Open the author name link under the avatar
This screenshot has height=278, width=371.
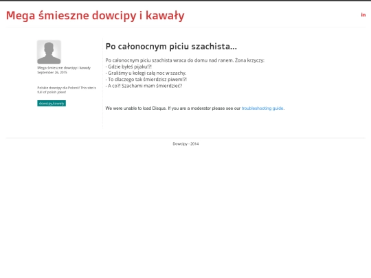pyautogui.click(x=64, y=68)
